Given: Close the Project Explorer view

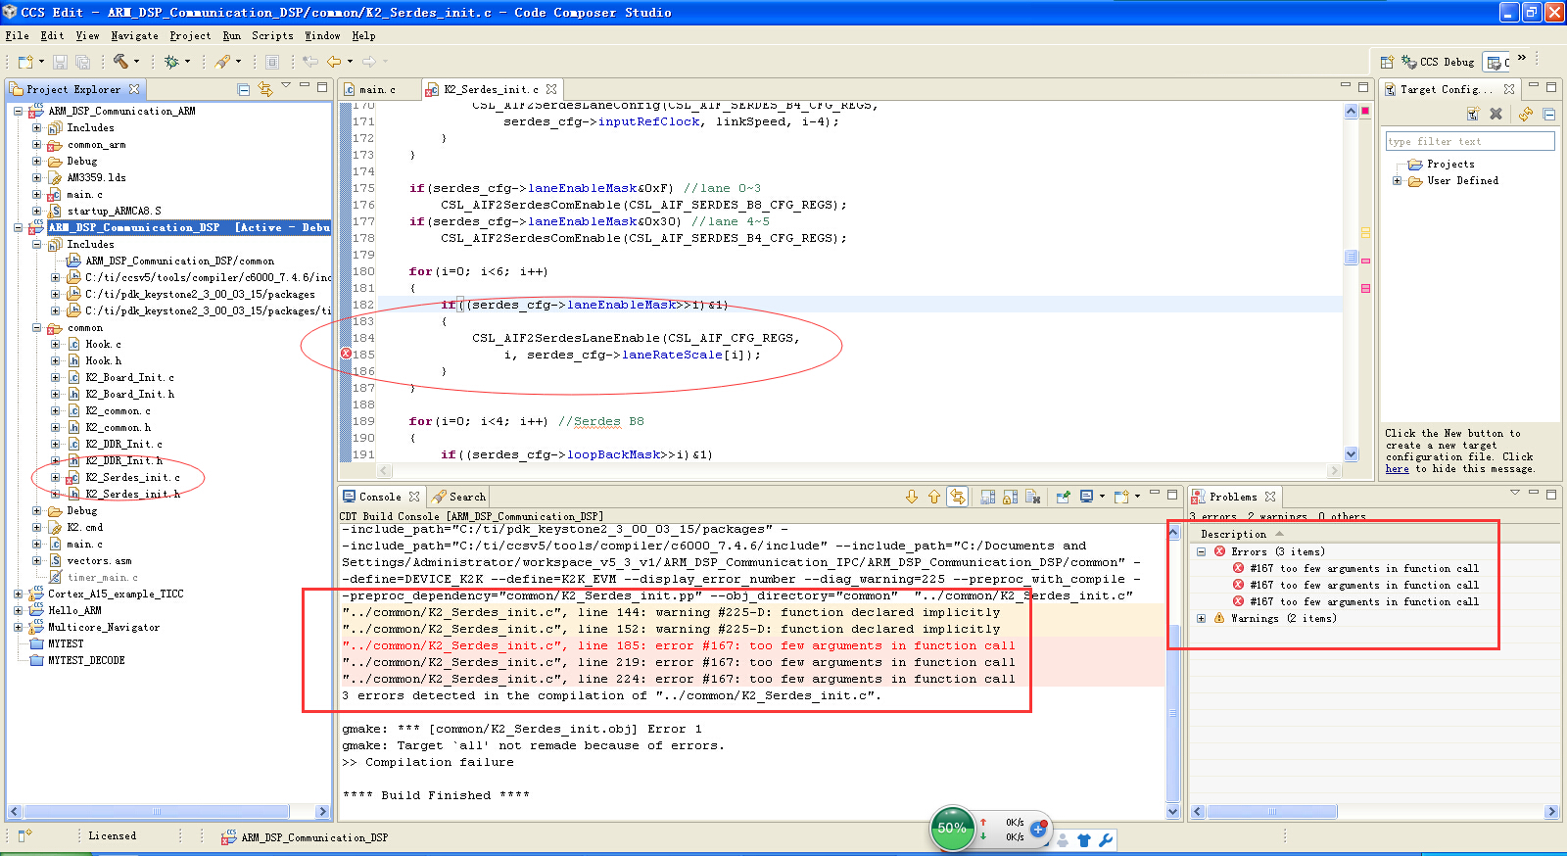Looking at the screenshot, I should (x=134, y=89).
